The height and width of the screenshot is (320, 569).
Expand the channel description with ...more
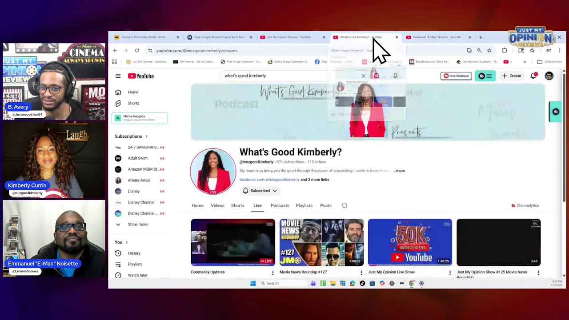point(399,171)
